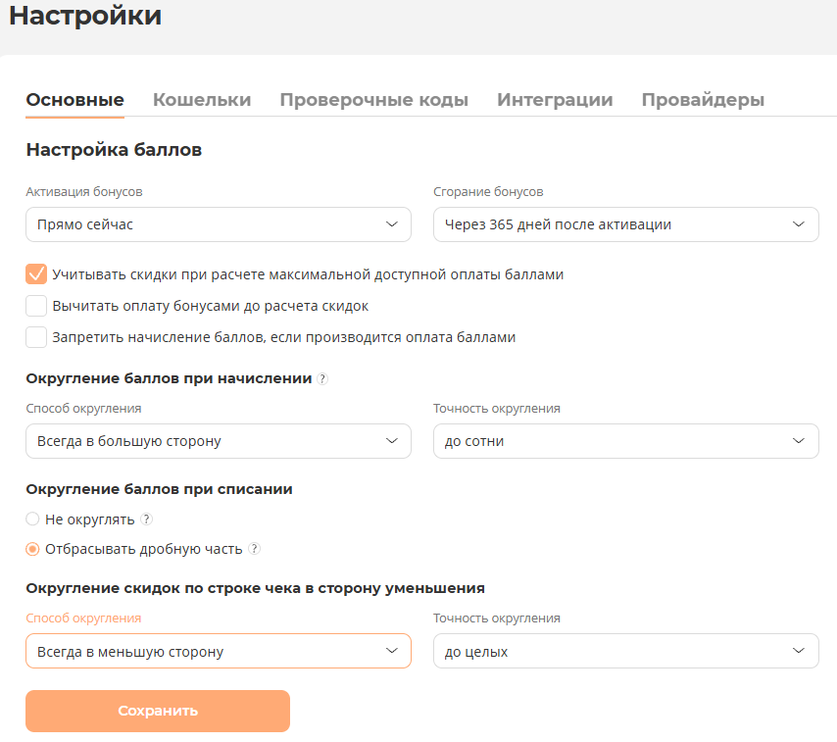
Task: Check 'Запретить начисление баллов' option
Action: click(x=37, y=337)
